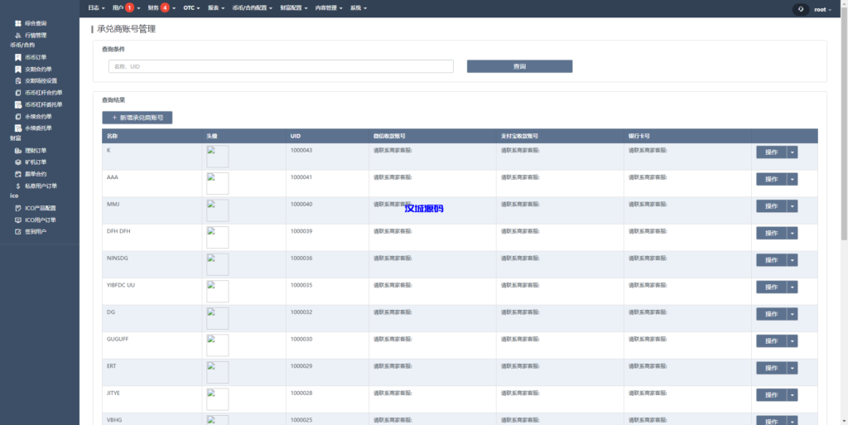The image size is (848, 425).
Task: Click the avatar thumbnail for user MMJ
Action: (217, 210)
